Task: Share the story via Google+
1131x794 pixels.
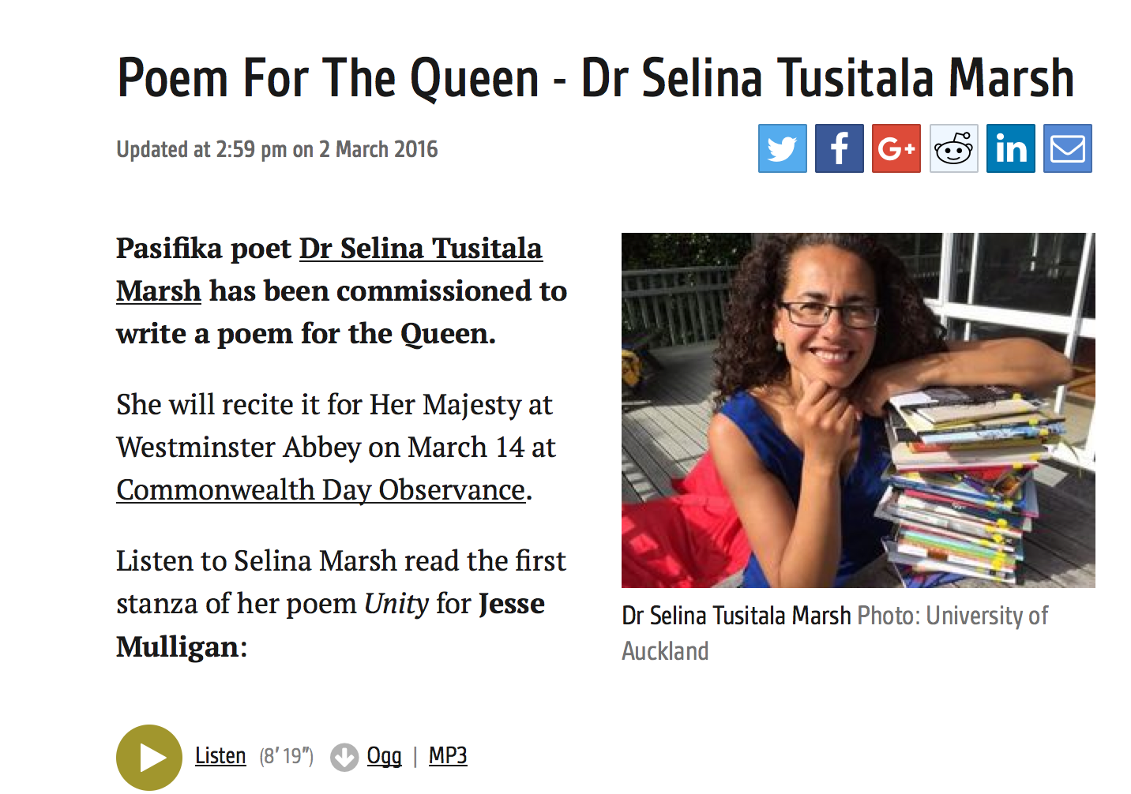Action: [x=896, y=148]
